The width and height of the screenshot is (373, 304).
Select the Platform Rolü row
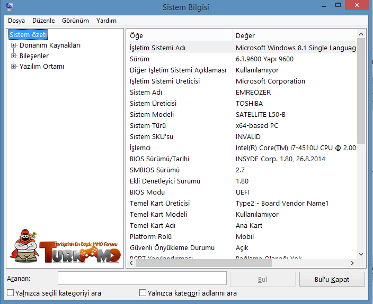[x=242, y=237]
